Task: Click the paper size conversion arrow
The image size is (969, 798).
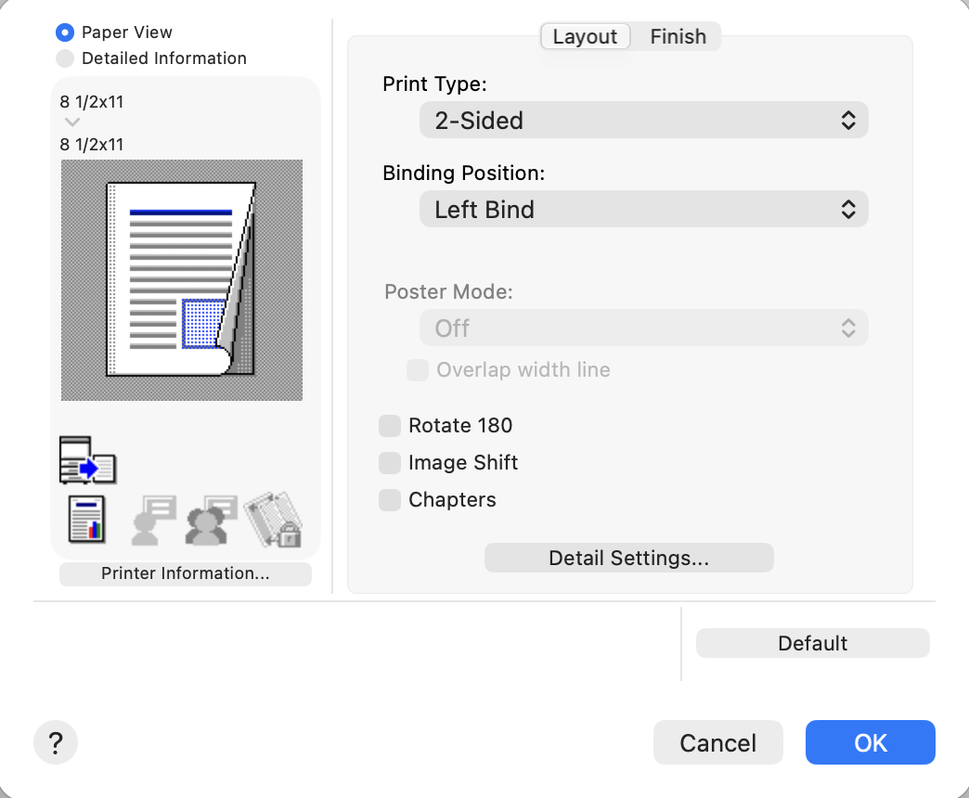Action: pos(72,122)
